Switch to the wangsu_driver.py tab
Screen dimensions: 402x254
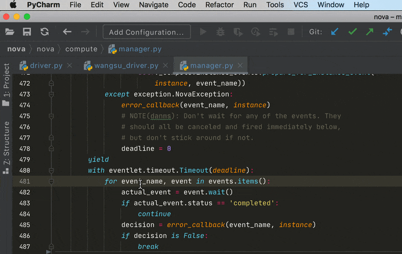coord(126,66)
